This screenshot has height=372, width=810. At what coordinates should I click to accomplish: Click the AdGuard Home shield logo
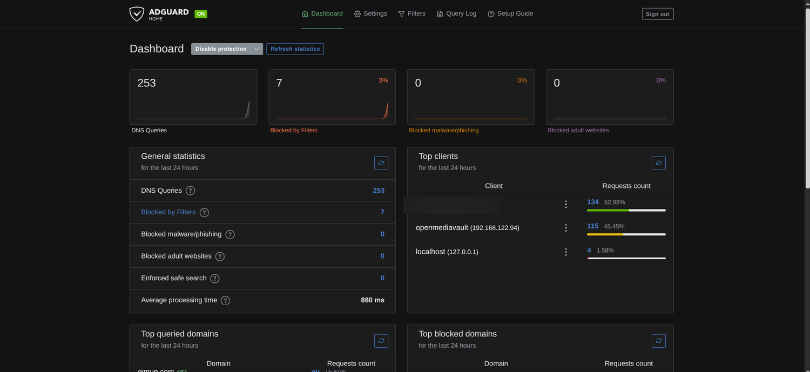coord(137,14)
